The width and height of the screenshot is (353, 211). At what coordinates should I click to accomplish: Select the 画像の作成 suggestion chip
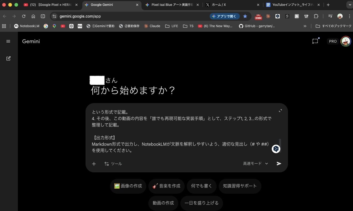(x=128, y=186)
